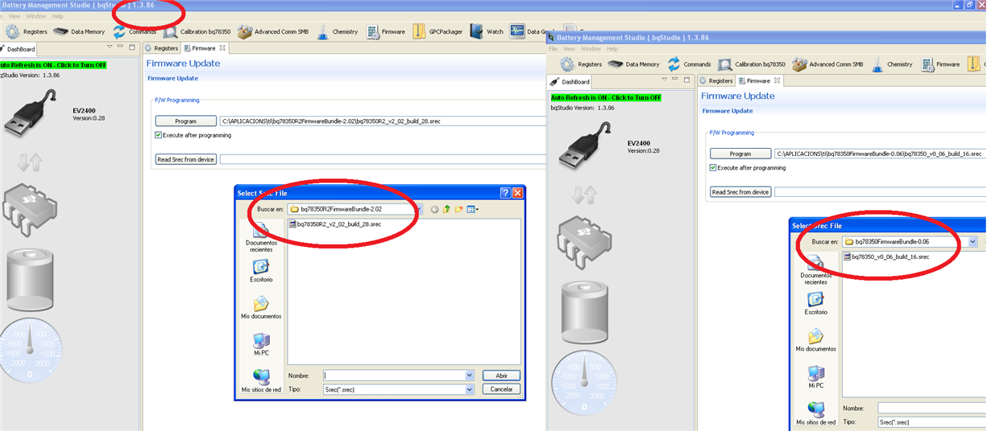Screen dimensions: 991x431
Task: Open Escritorio in FirmwareBundle-2.02 dialog
Action: [261, 272]
